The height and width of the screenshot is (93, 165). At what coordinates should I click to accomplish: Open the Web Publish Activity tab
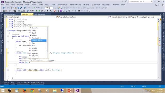[x=38, y=83]
